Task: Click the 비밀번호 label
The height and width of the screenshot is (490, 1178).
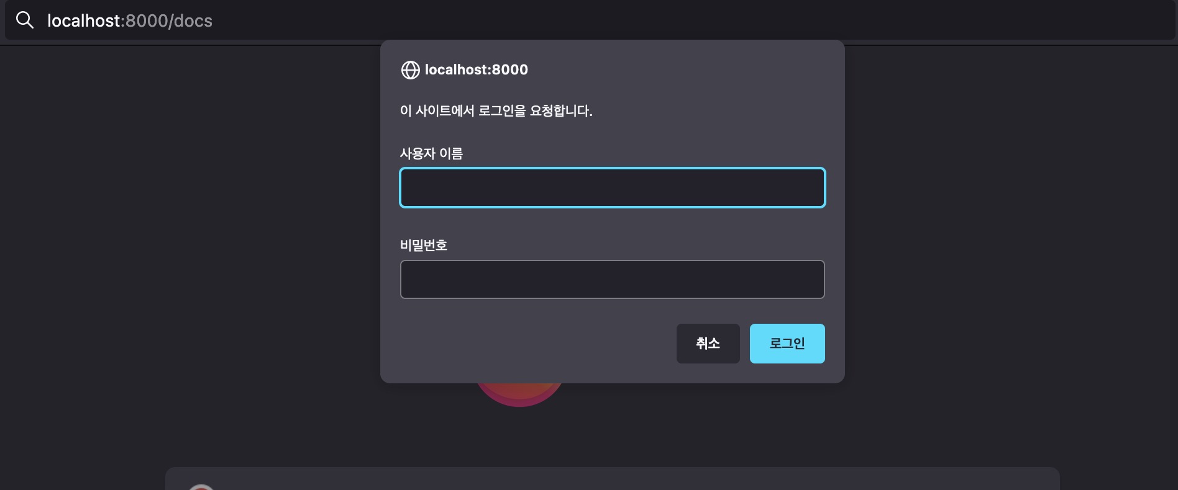Action: [x=424, y=245]
